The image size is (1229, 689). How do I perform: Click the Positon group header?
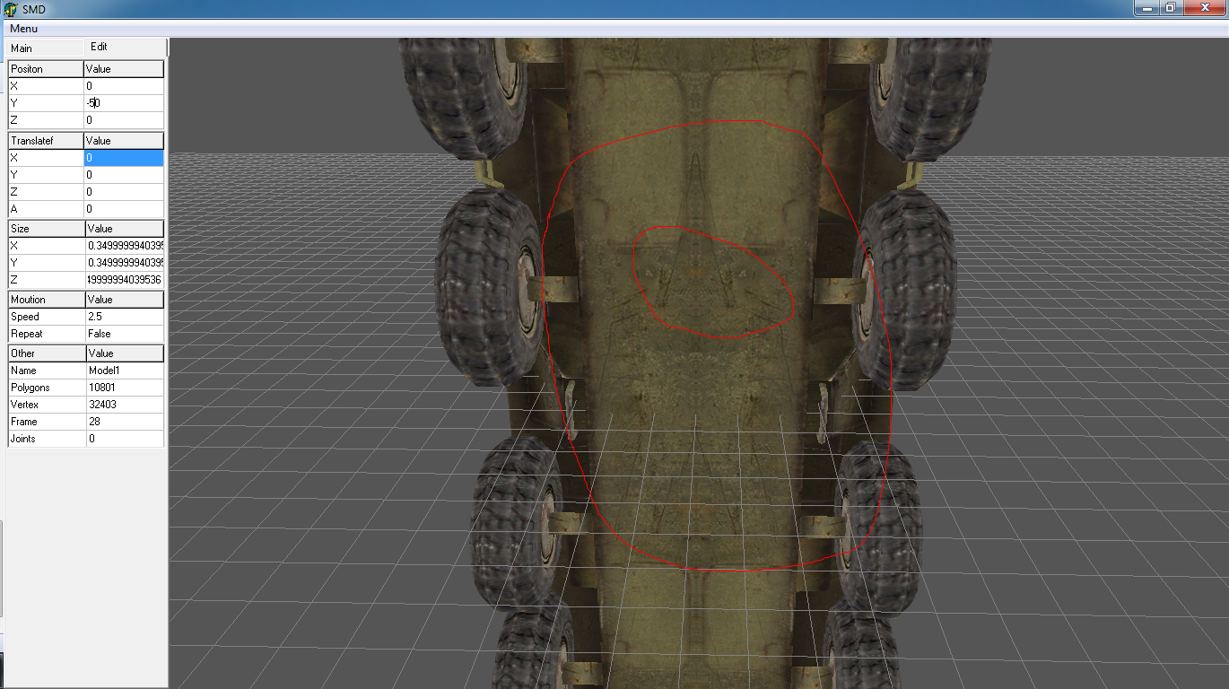[x=46, y=69]
